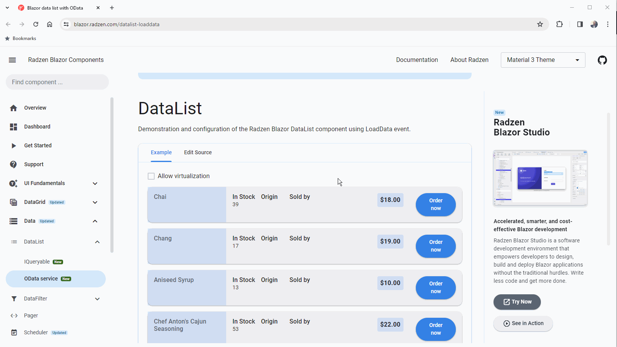Click the DataFilter funnel icon
The height and width of the screenshot is (347, 617).
[14, 299]
